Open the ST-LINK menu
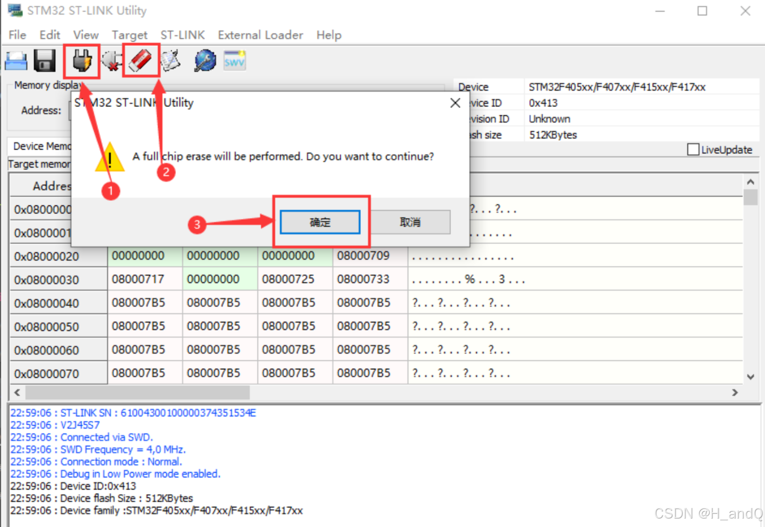Screen dimensions: 765x527 coord(183,35)
